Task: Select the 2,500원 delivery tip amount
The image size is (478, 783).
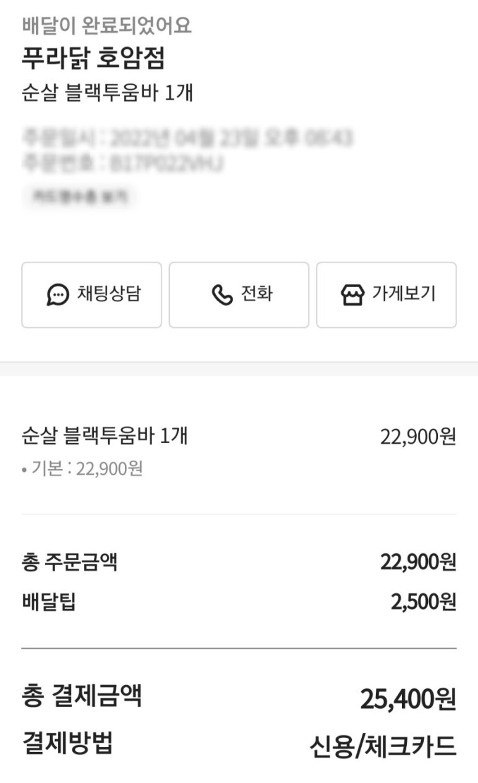Action: click(423, 601)
